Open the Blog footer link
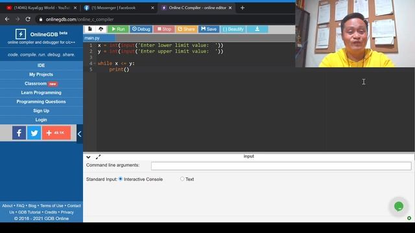 (32, 206)
